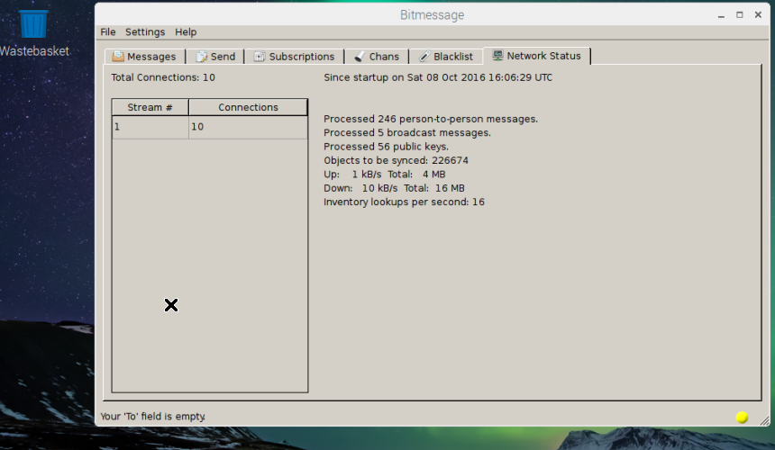The image size is (775, 450).
Task: Open the Settings menu
Action: (x=145, y=32)
